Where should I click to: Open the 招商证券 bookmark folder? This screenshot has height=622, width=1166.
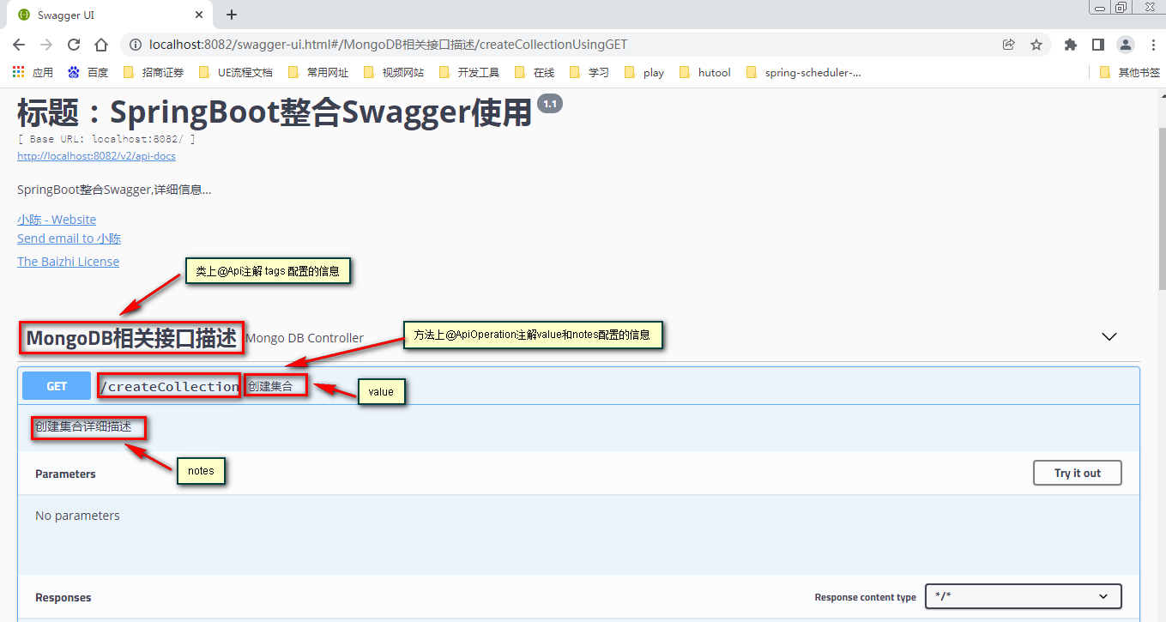click(154, 73)
